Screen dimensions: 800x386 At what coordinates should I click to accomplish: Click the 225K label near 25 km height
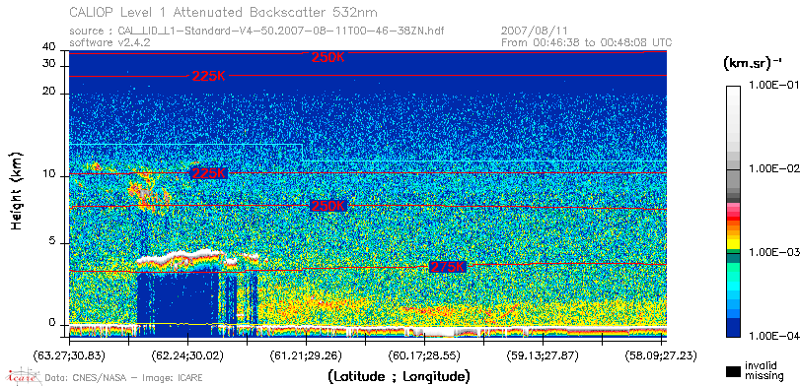(208, 76)
